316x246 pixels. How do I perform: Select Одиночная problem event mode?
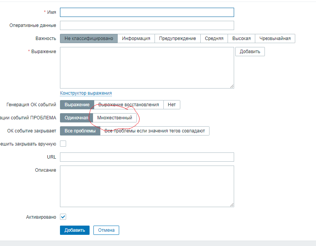click(x=77, y=118)
